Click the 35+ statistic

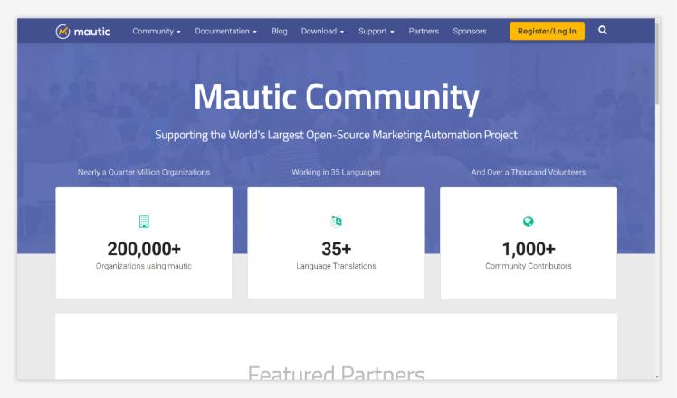point(337,249)
